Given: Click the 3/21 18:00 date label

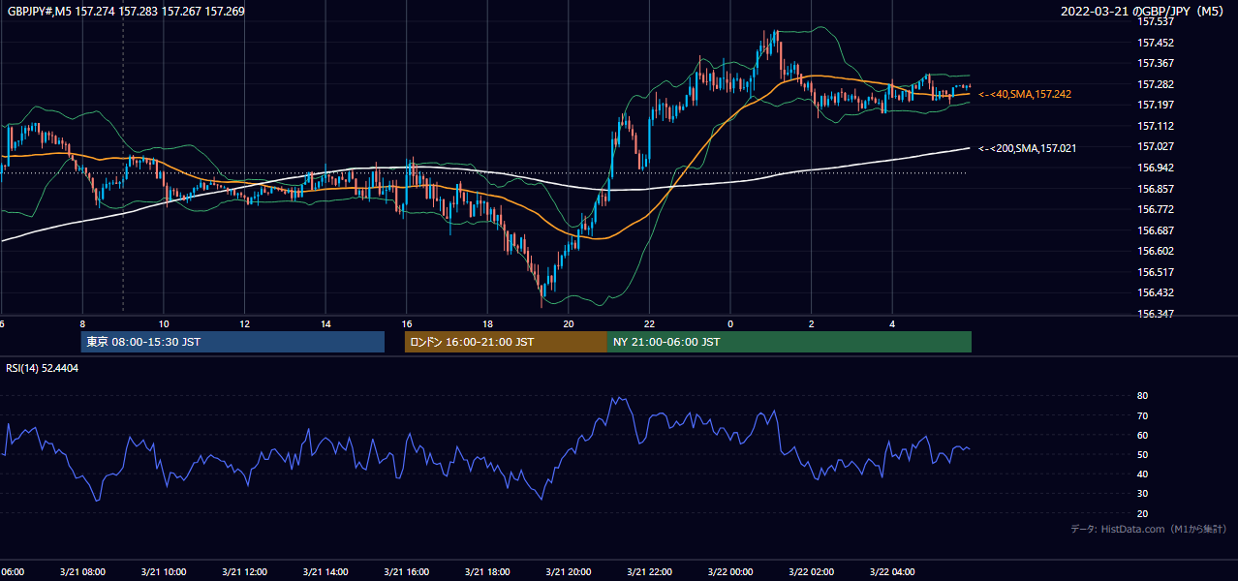Looking at the screenshot, I should tap(487, 572).
